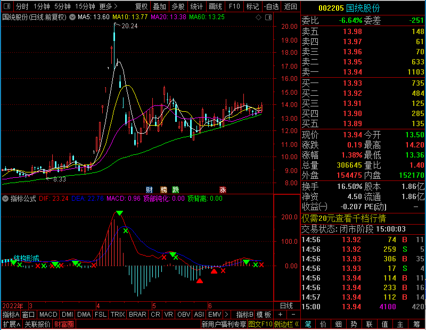The image size is (426, 330).
Task: Select the 笔 tick-trades tab
Action: (308, 324)
